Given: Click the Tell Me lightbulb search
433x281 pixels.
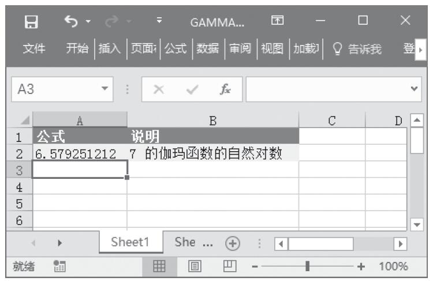Looking at the screenshot, I should 356,49.
